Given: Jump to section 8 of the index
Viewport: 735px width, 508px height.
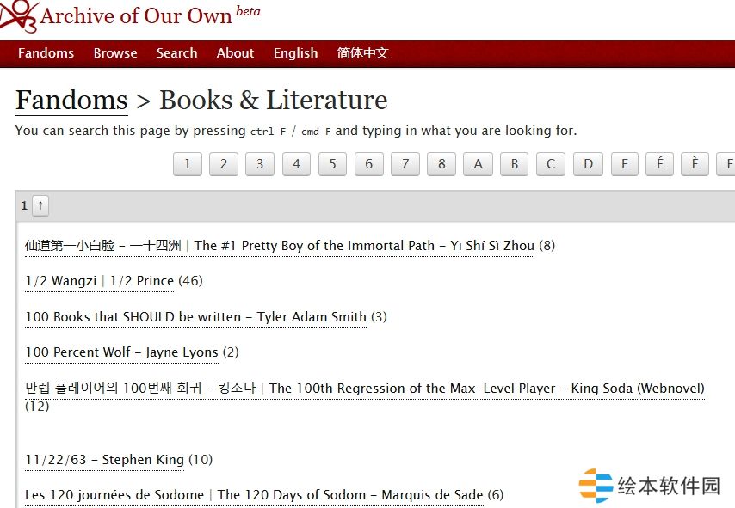Looking at the screenshot, I should coord(442,163).
